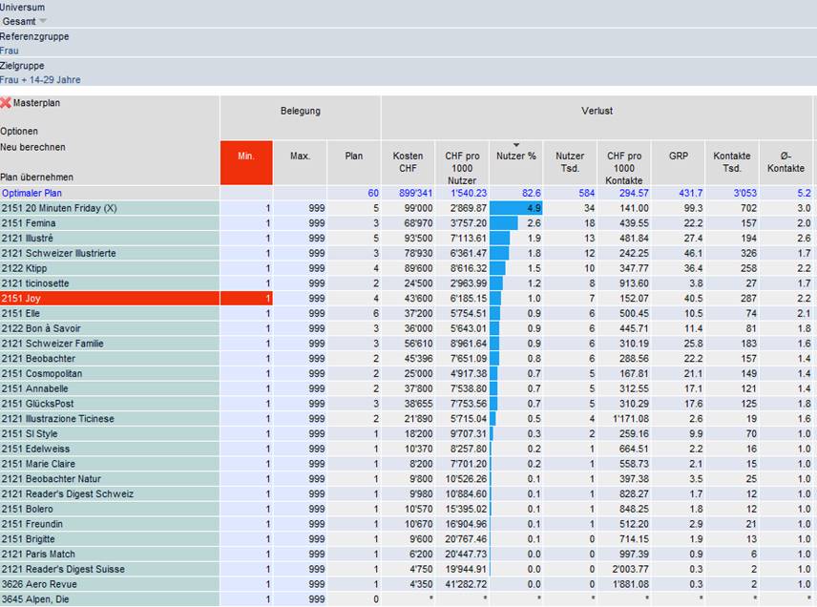Select the 2122 Ktipp row

click(110, 268)
